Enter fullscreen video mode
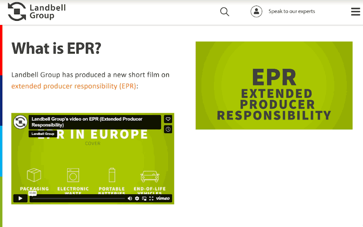Image resolution: width=363 pixels, height=227 pixels. pos(151,198)
